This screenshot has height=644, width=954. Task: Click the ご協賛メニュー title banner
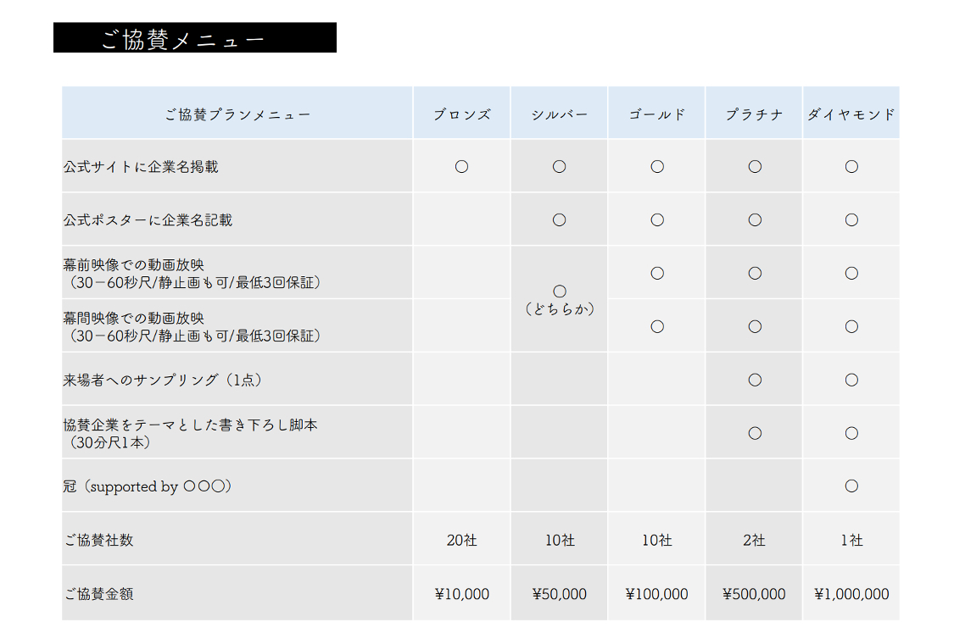click(x=194, y=38)
